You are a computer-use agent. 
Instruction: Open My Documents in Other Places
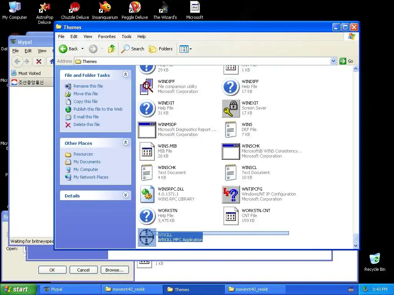87,162
